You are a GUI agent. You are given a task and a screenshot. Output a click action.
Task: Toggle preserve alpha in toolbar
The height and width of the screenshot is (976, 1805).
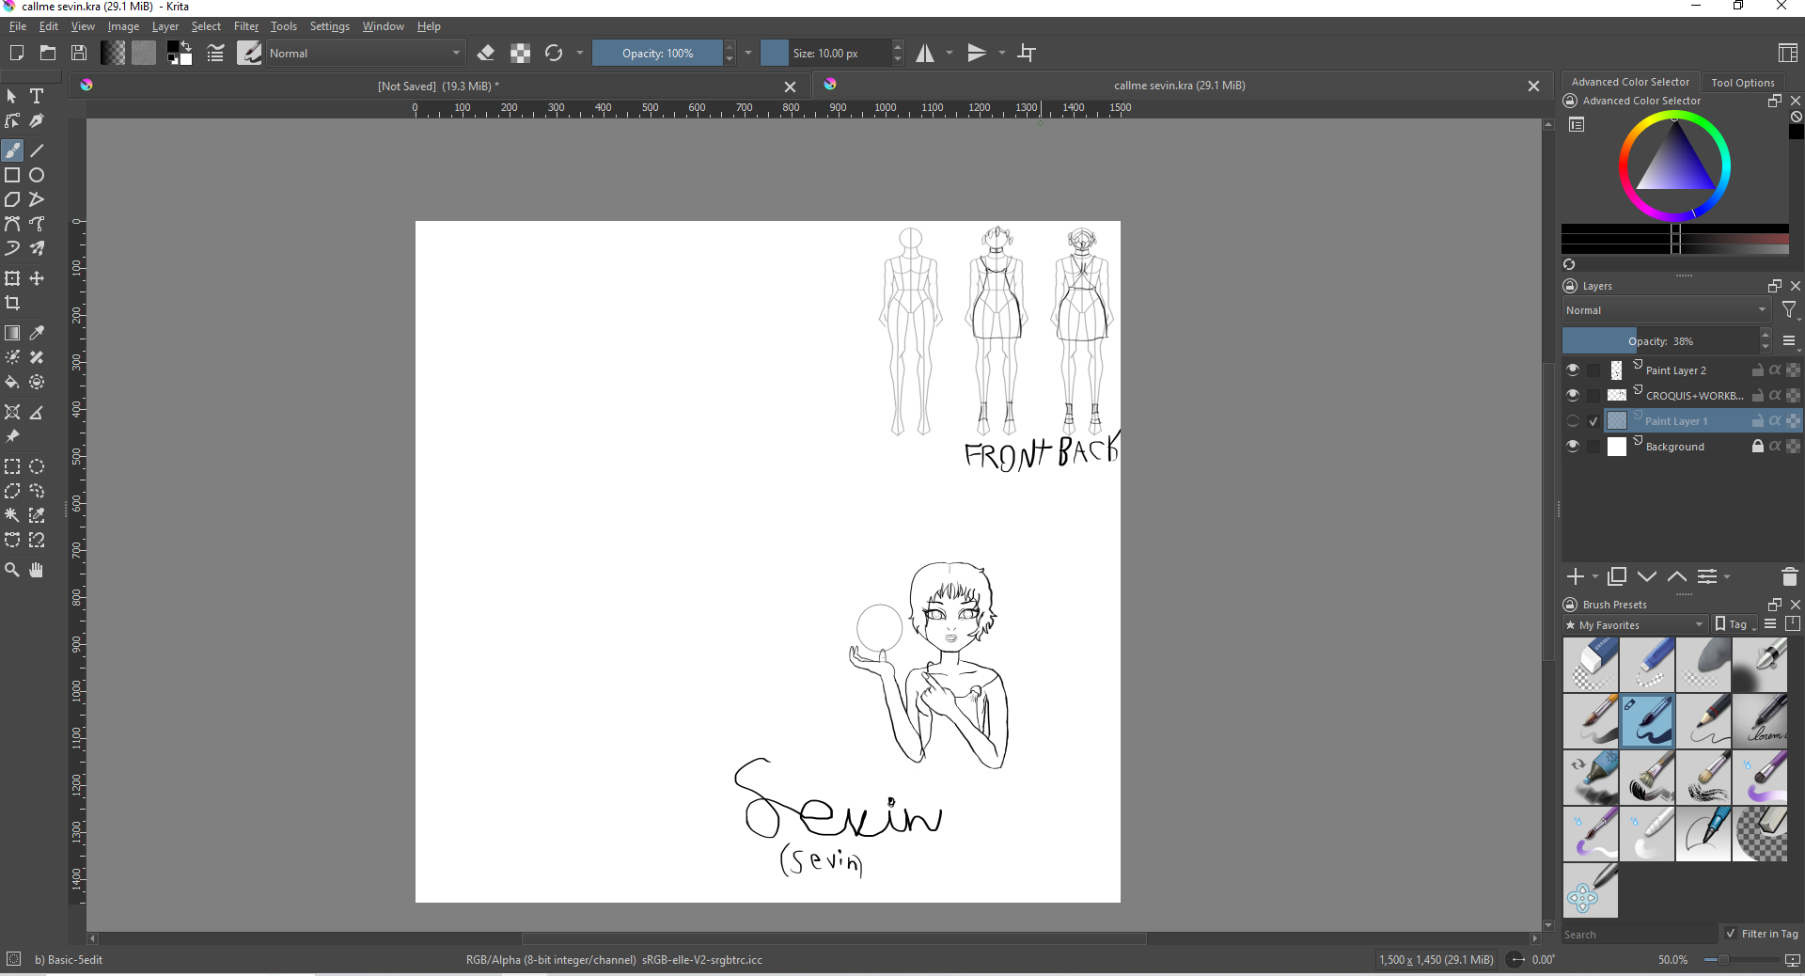tap(520, 53)
